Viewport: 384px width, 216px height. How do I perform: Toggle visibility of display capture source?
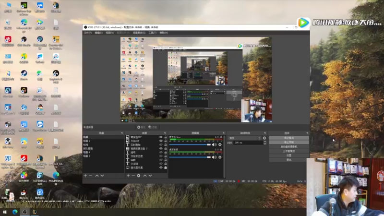(x=161, y=168)
